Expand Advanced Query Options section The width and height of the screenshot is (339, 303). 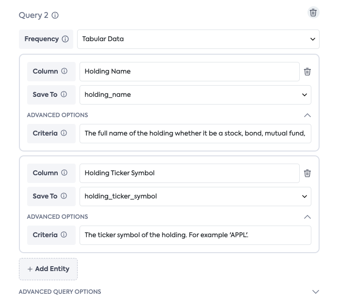pyautogui.click(x=316, y=292)
